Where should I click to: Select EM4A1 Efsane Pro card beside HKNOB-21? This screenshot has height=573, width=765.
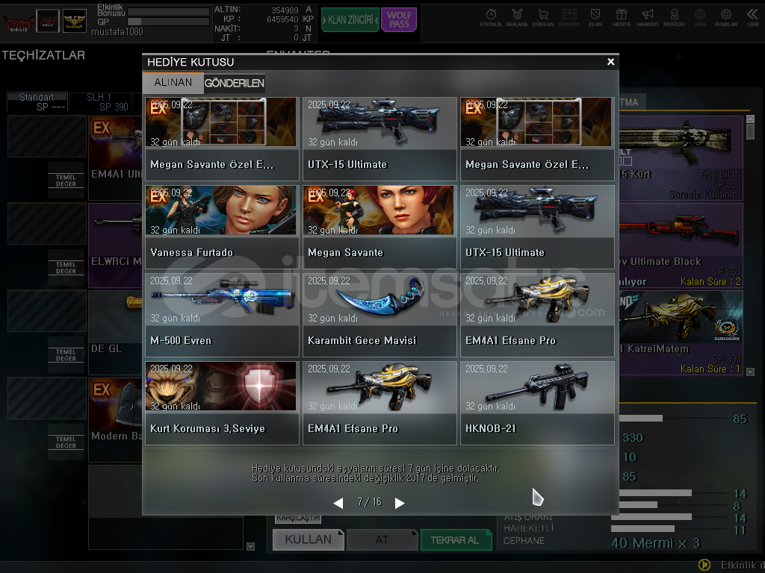click(x=380, y=404)
